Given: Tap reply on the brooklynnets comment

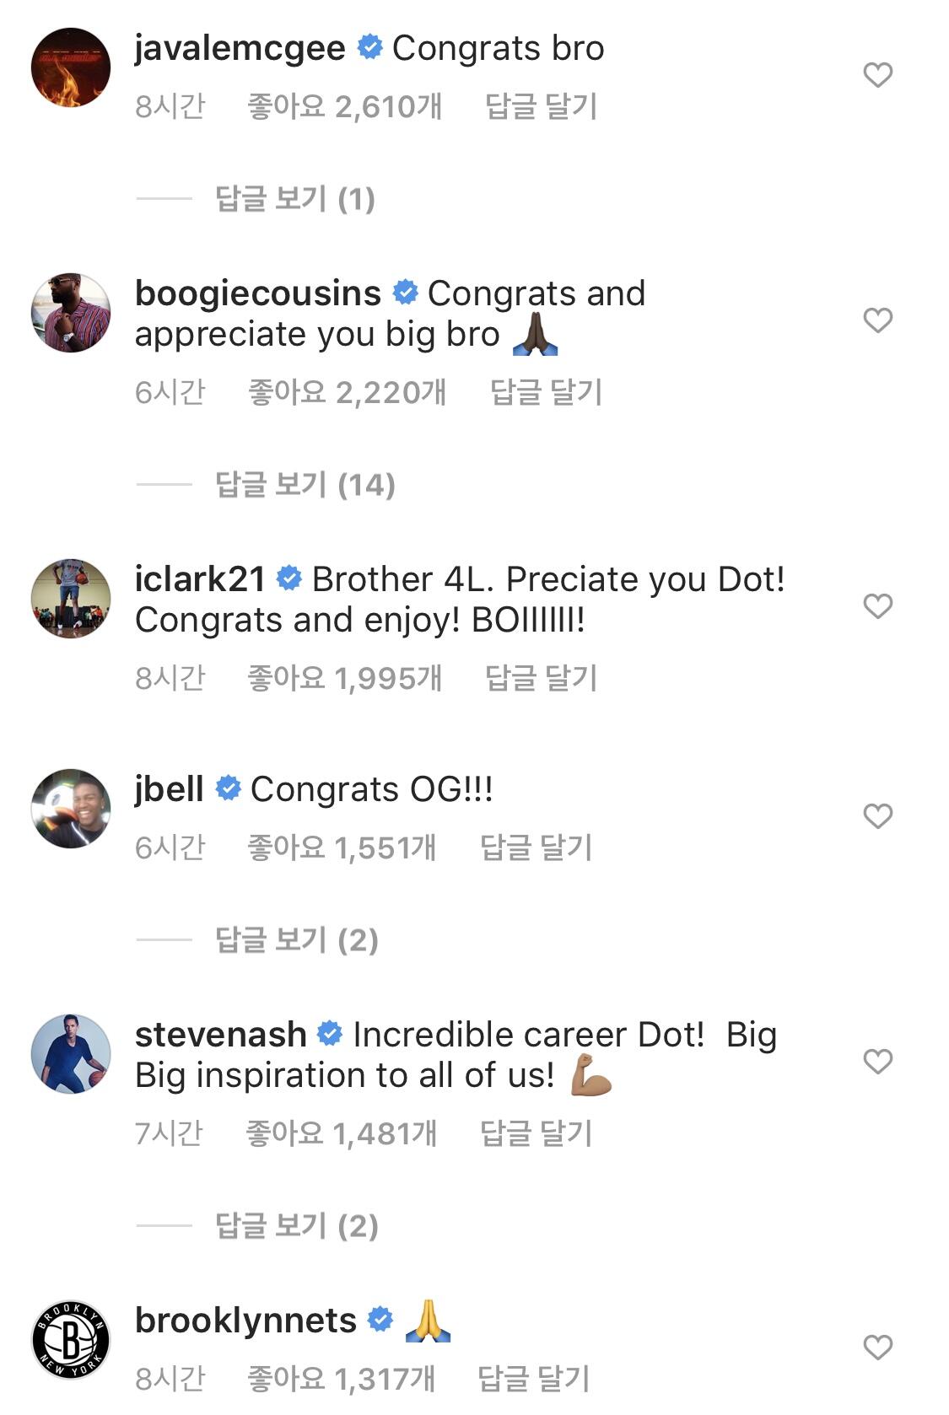Looking at the screenshot, I should 533,1379.
